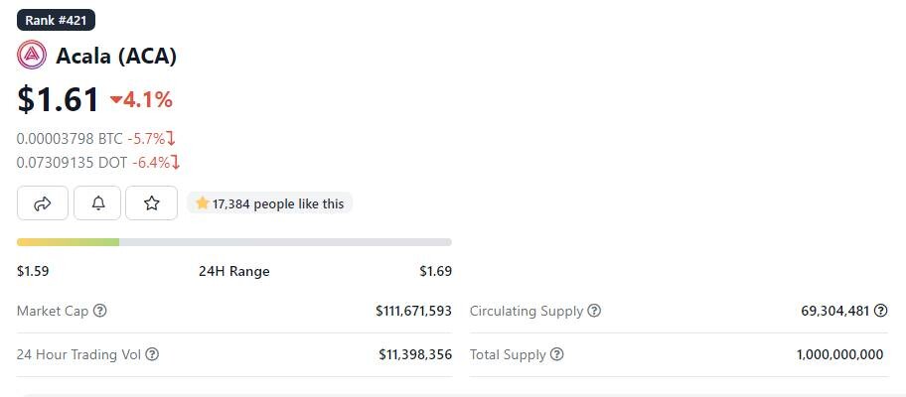Click the Acala coin logo
Screen dimensions: 906x397
pyautogui.click(x=32, y=56)
